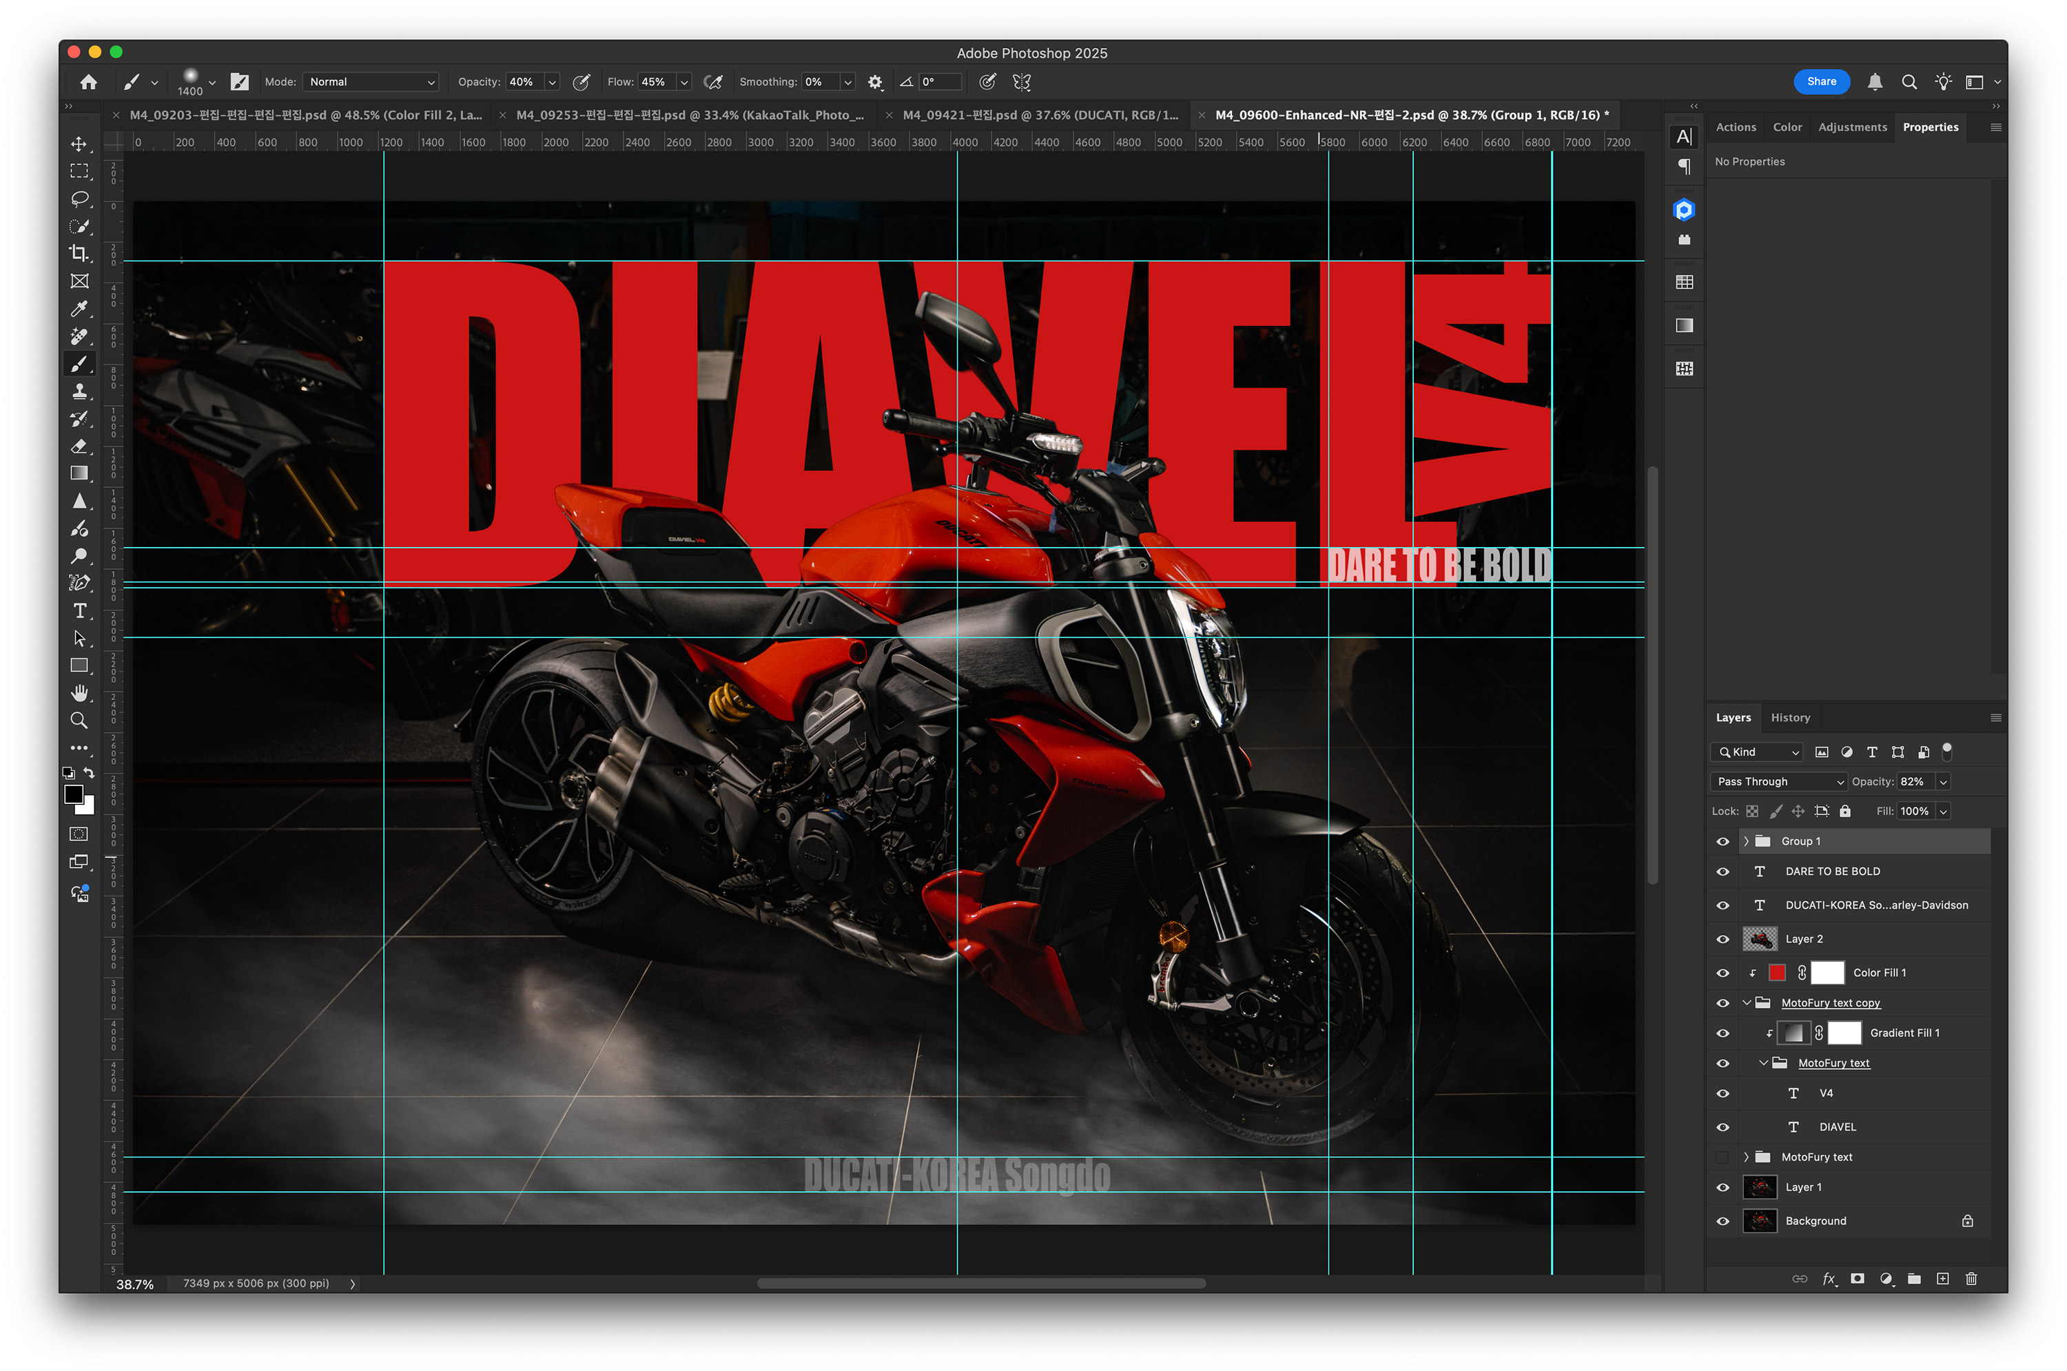Select the Pen tool
2067x1371 pixels.
point(79,584)
